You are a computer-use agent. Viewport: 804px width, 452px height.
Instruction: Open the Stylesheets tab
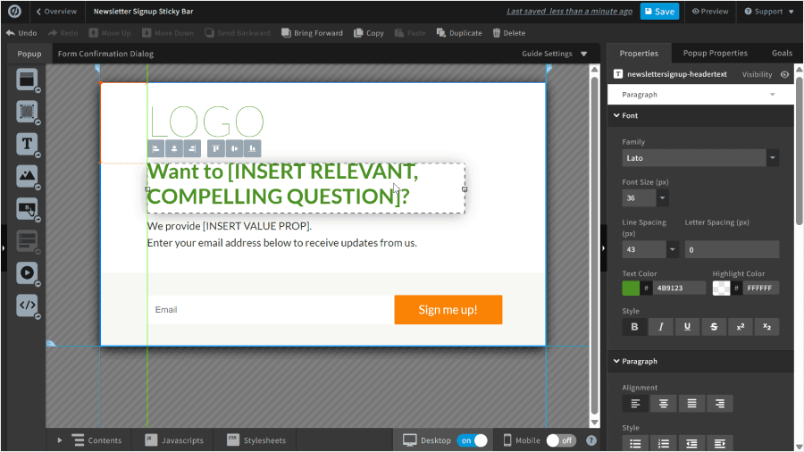click(257, 440)
